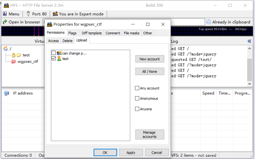Close the Properties dialog with X
Image resolution: width=255 pixels, height=159 pixels.
[x=163, y=24]
